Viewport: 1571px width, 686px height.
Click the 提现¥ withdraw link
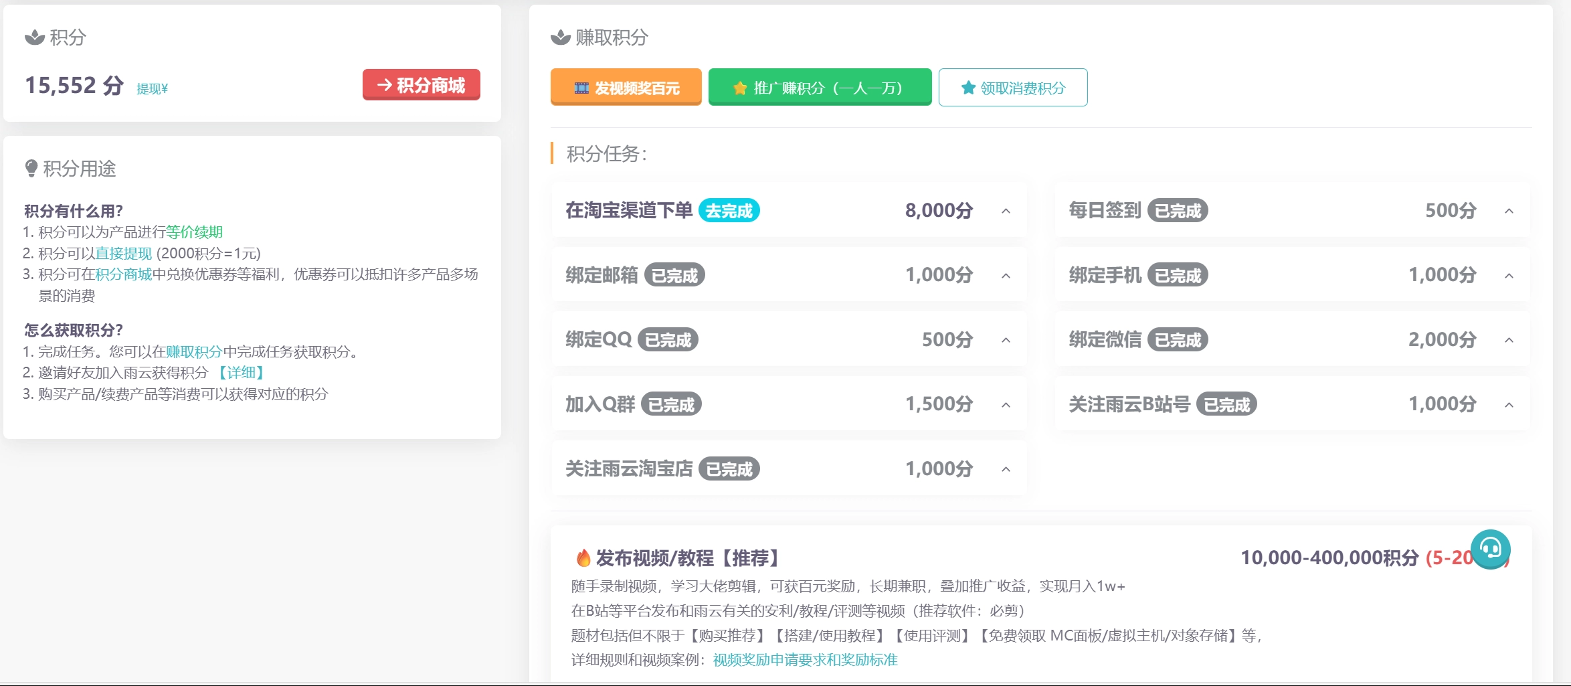tap(152, 89)
